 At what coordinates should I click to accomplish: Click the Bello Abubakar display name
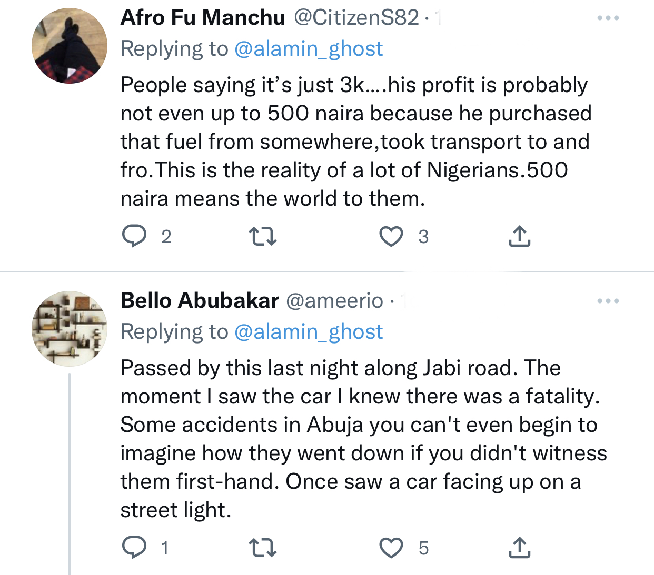click(x=200, y=301)
